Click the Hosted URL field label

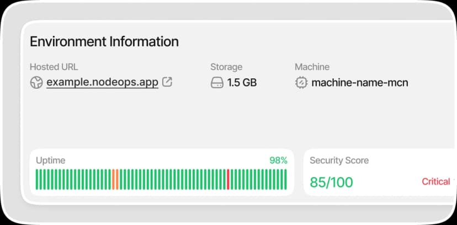click(54, 67)
